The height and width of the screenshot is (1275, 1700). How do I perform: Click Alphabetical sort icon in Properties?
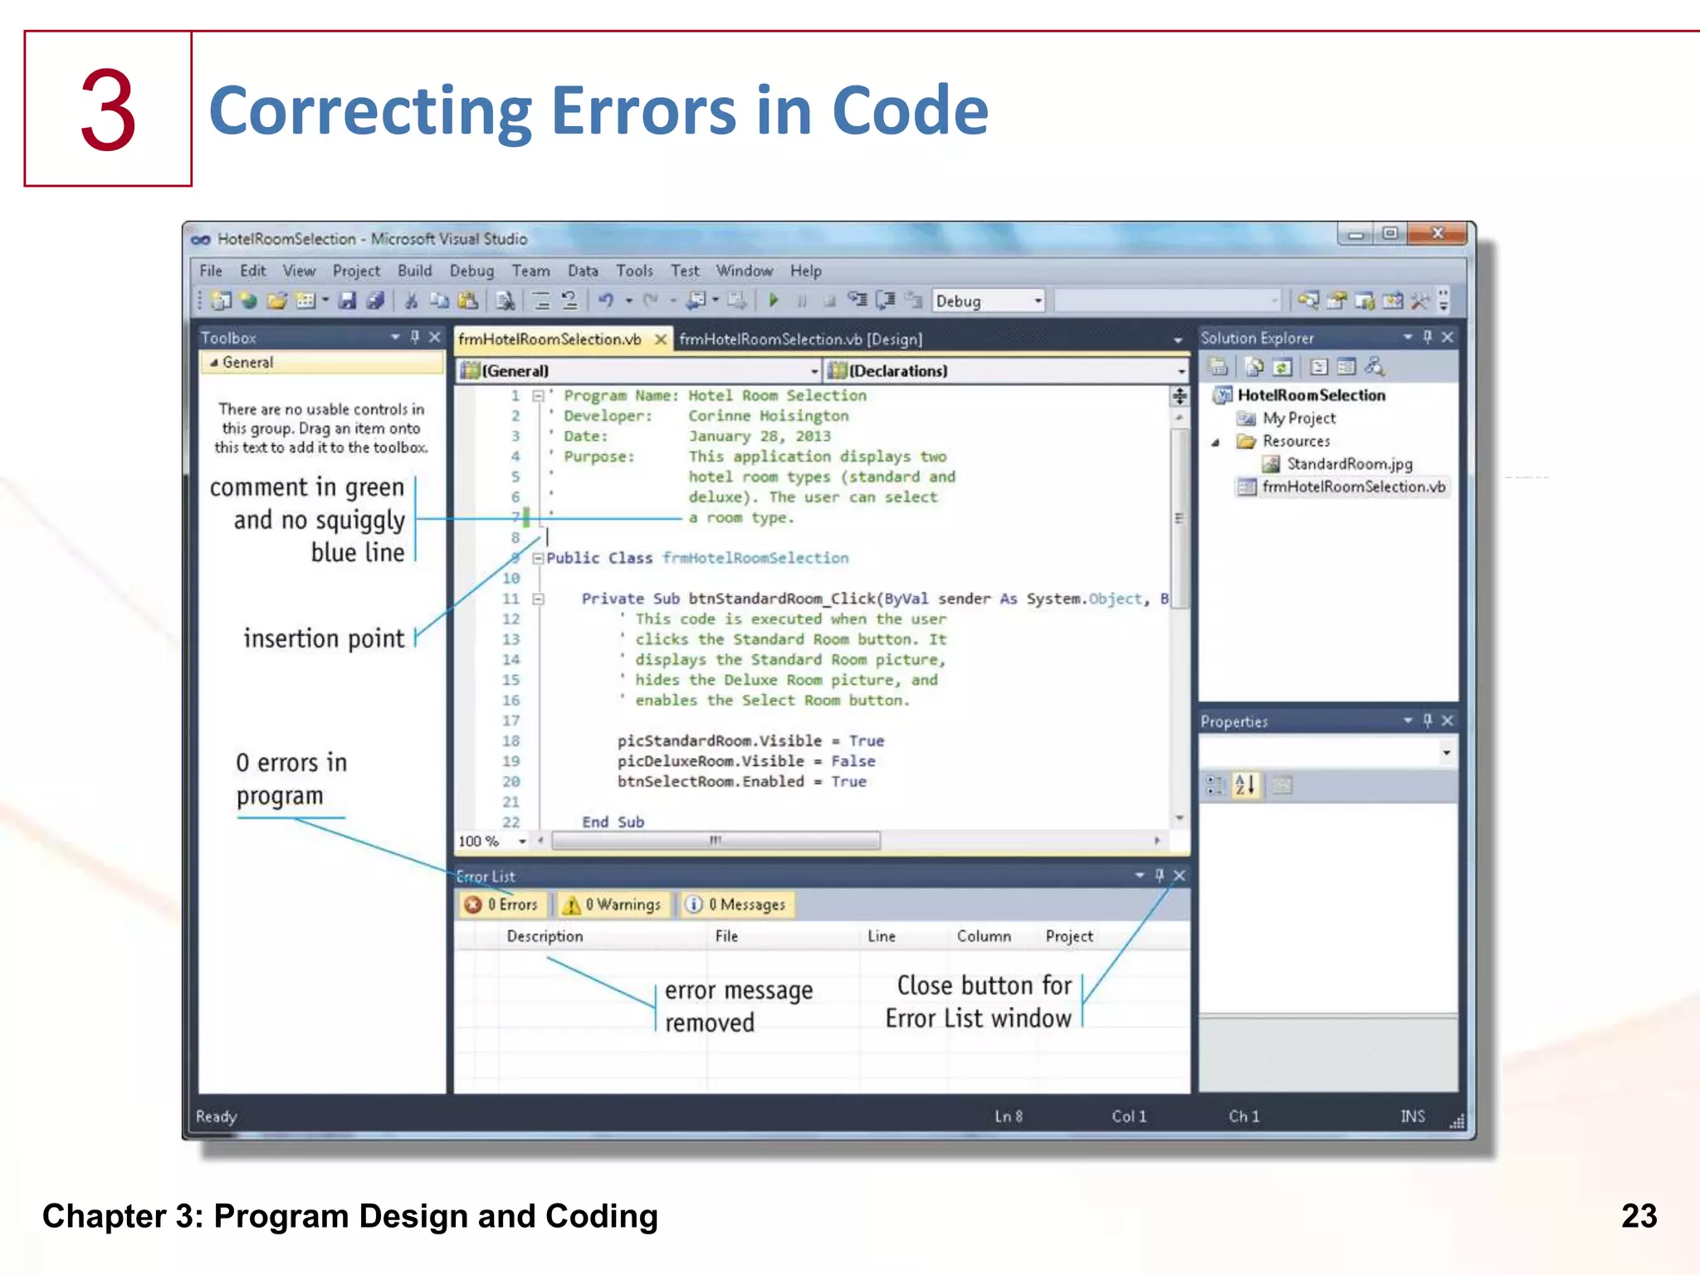point(1245,784)
